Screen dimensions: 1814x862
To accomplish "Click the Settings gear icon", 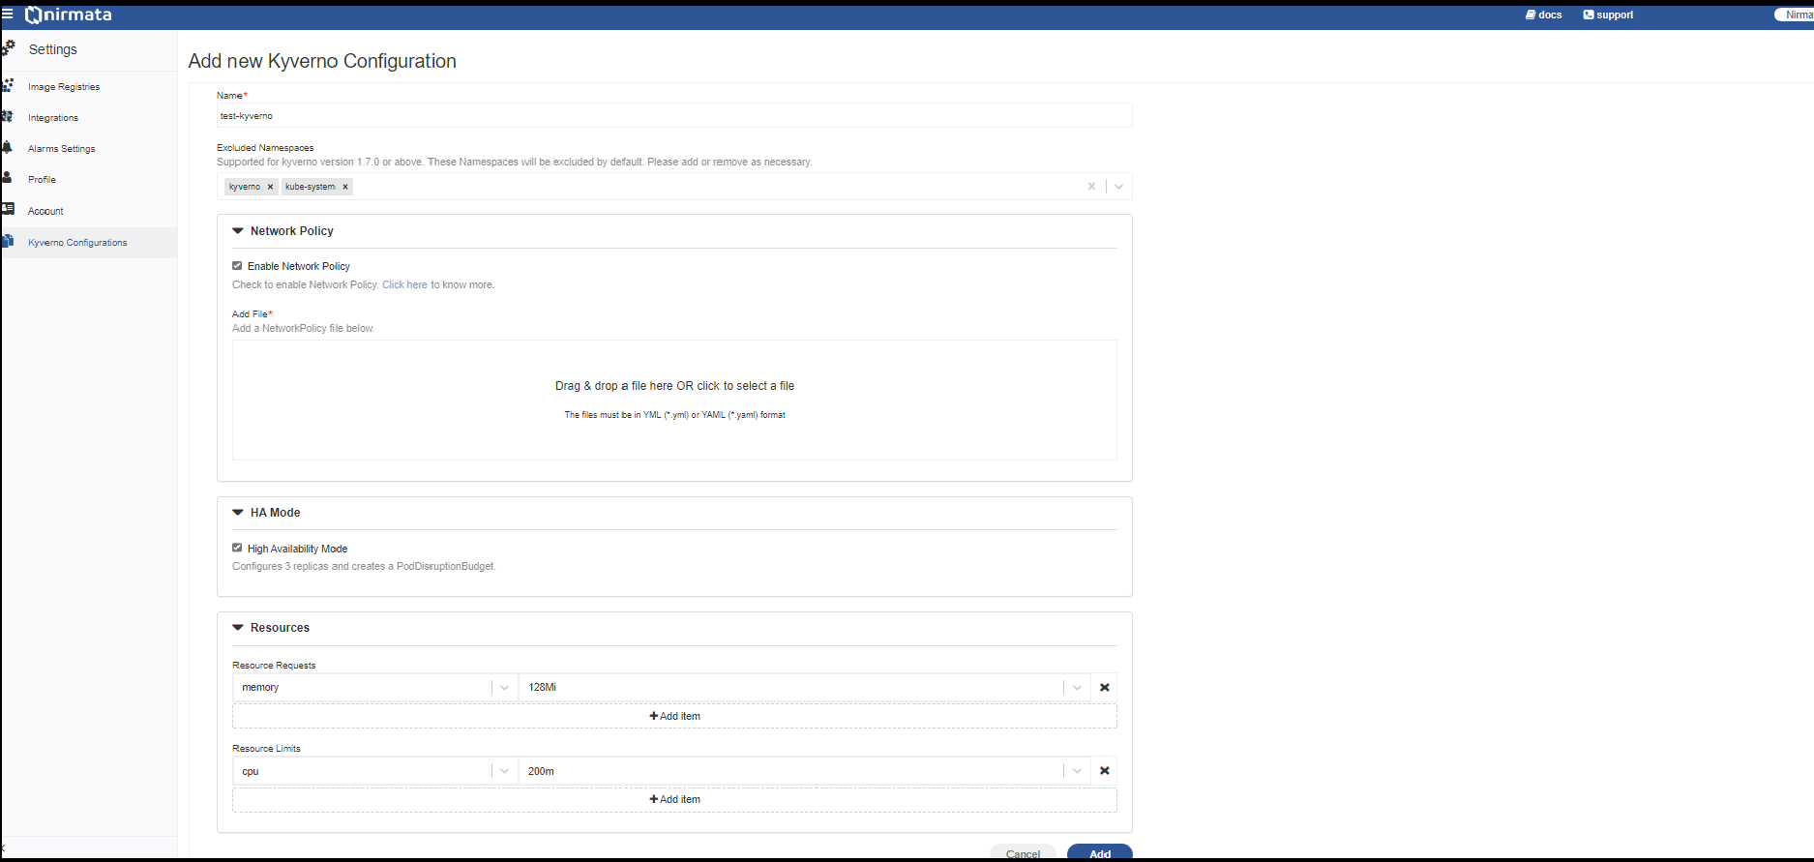I will click(x=8, y=47).
